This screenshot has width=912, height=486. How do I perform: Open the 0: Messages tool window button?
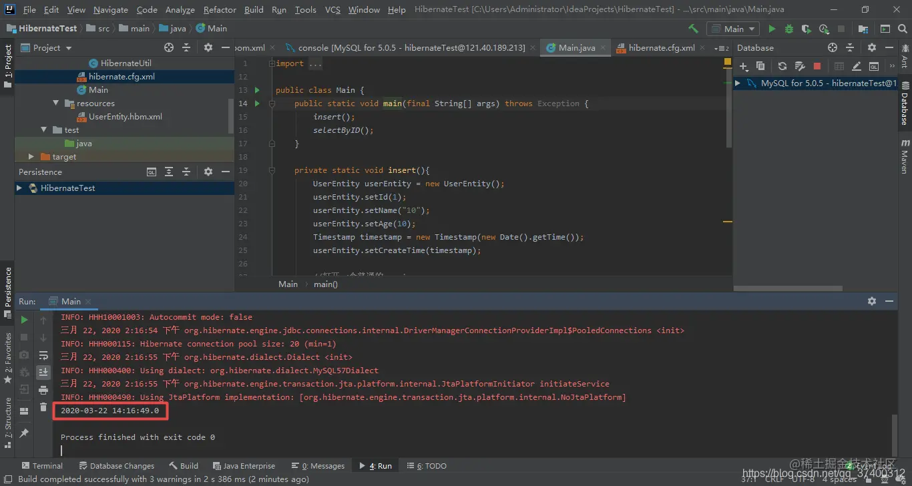pos(318,466)
